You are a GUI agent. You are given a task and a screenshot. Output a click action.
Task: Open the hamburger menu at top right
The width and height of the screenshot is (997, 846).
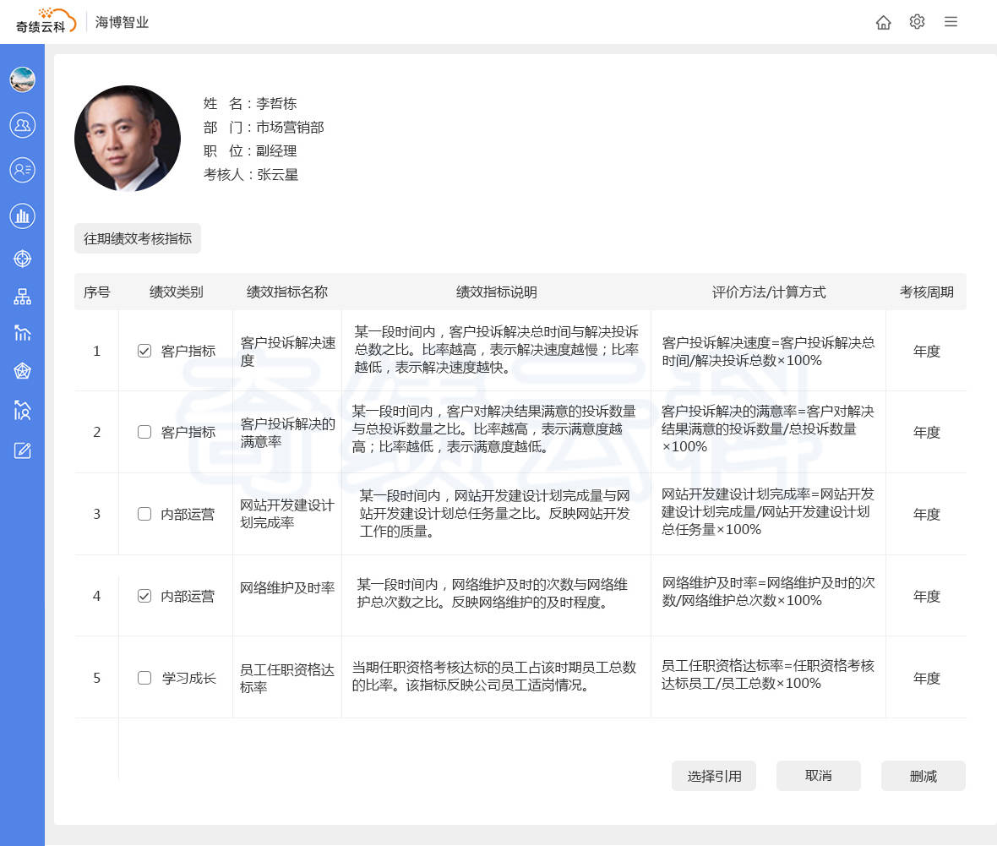click(951, 22)
